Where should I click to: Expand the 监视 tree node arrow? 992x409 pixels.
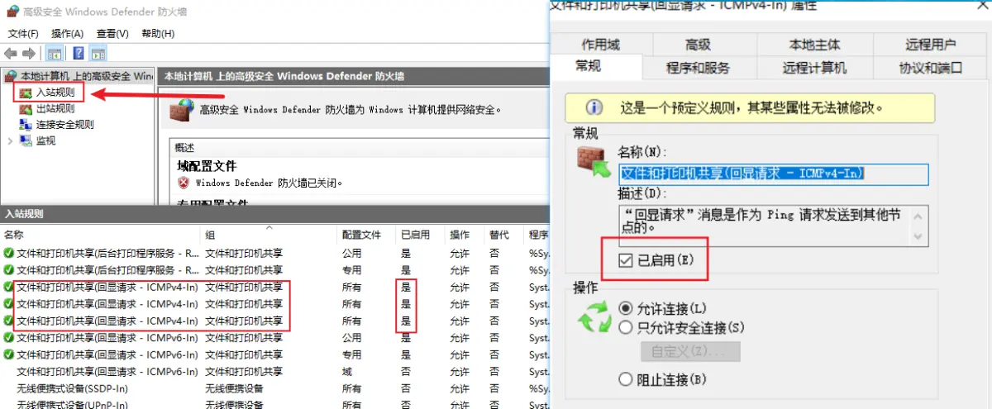(10, 141)
